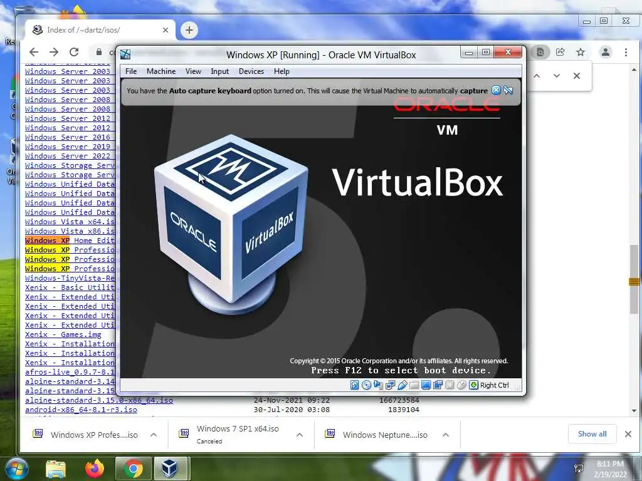This screenshot has height=481, width=642.
Task: Jump to next find result
Action: [x=557, y=76]
